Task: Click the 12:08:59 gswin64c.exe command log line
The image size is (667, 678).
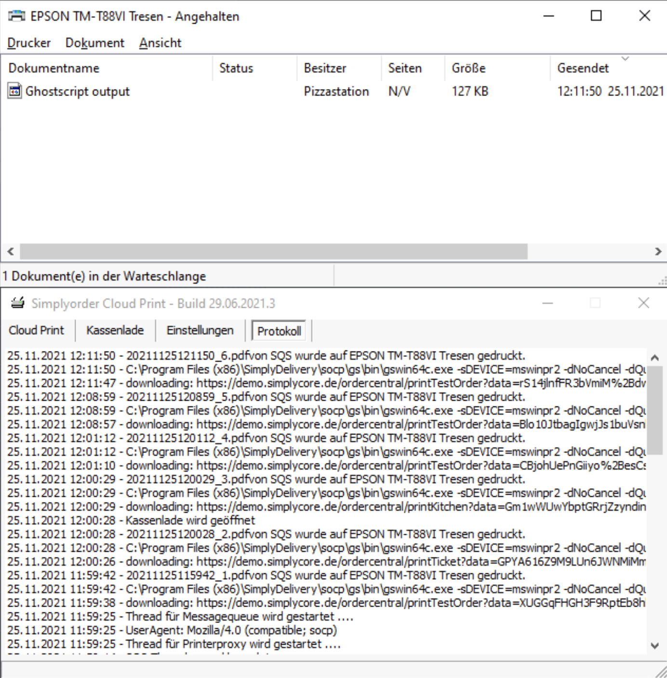Action: pyautogui.click(x=326, y=411)
